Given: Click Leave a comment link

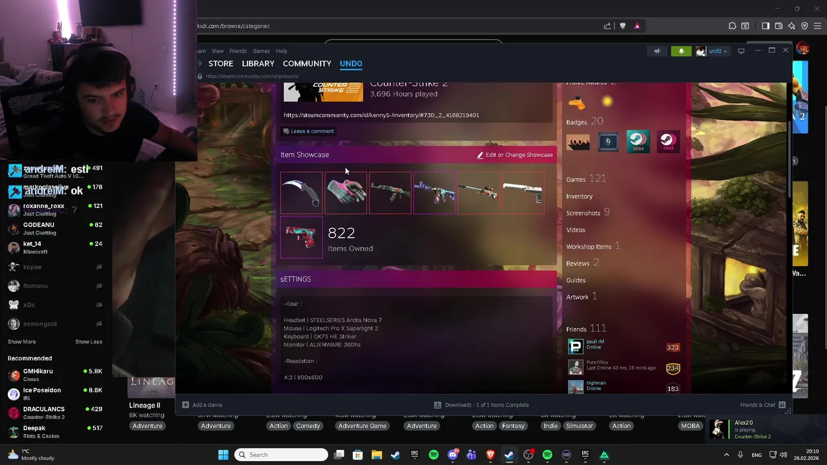Looking at the screenshot, I should click(x=308, y=131).
